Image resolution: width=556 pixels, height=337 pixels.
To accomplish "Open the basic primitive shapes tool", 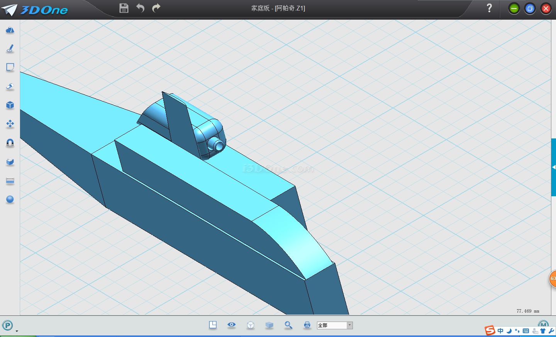I will (x=10, y=30).
